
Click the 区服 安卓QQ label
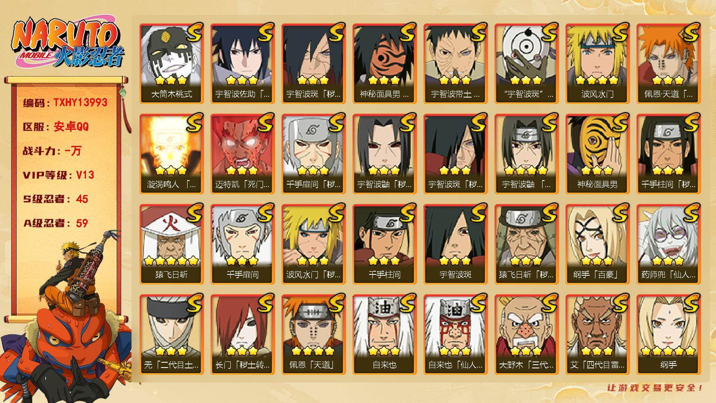(x=56, y=127)
